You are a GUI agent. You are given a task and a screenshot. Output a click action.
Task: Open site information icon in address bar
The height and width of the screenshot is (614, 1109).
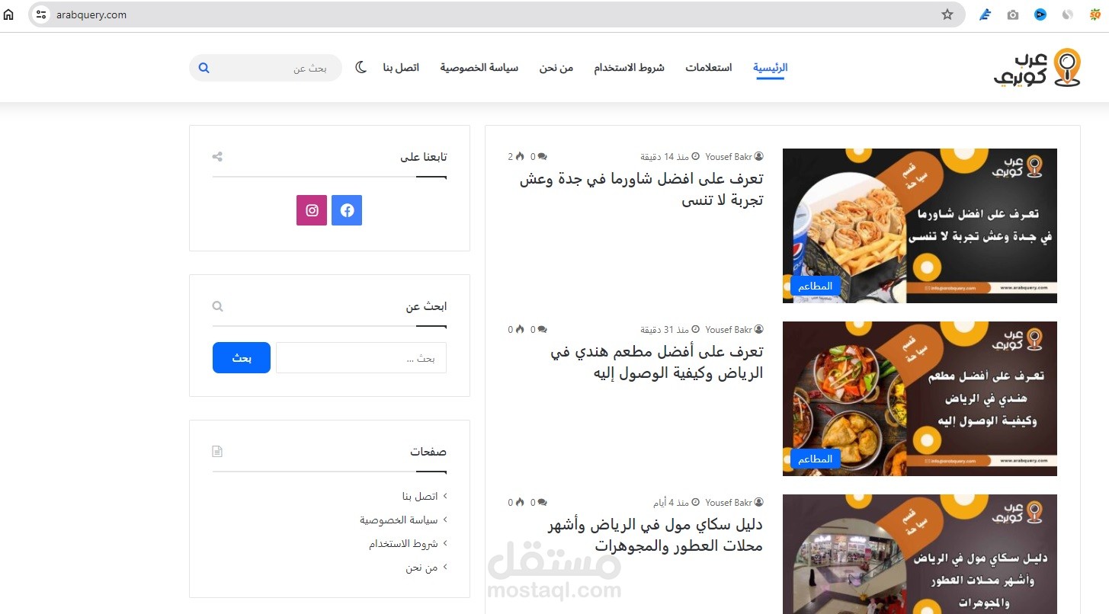coord(41,14)
